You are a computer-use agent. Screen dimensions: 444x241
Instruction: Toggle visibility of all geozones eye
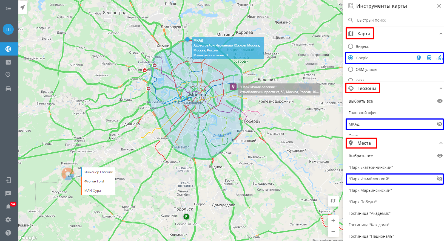click(440, 101)
